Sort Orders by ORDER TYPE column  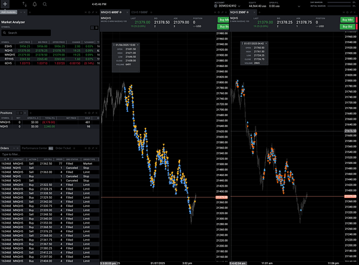coord(89,159)
